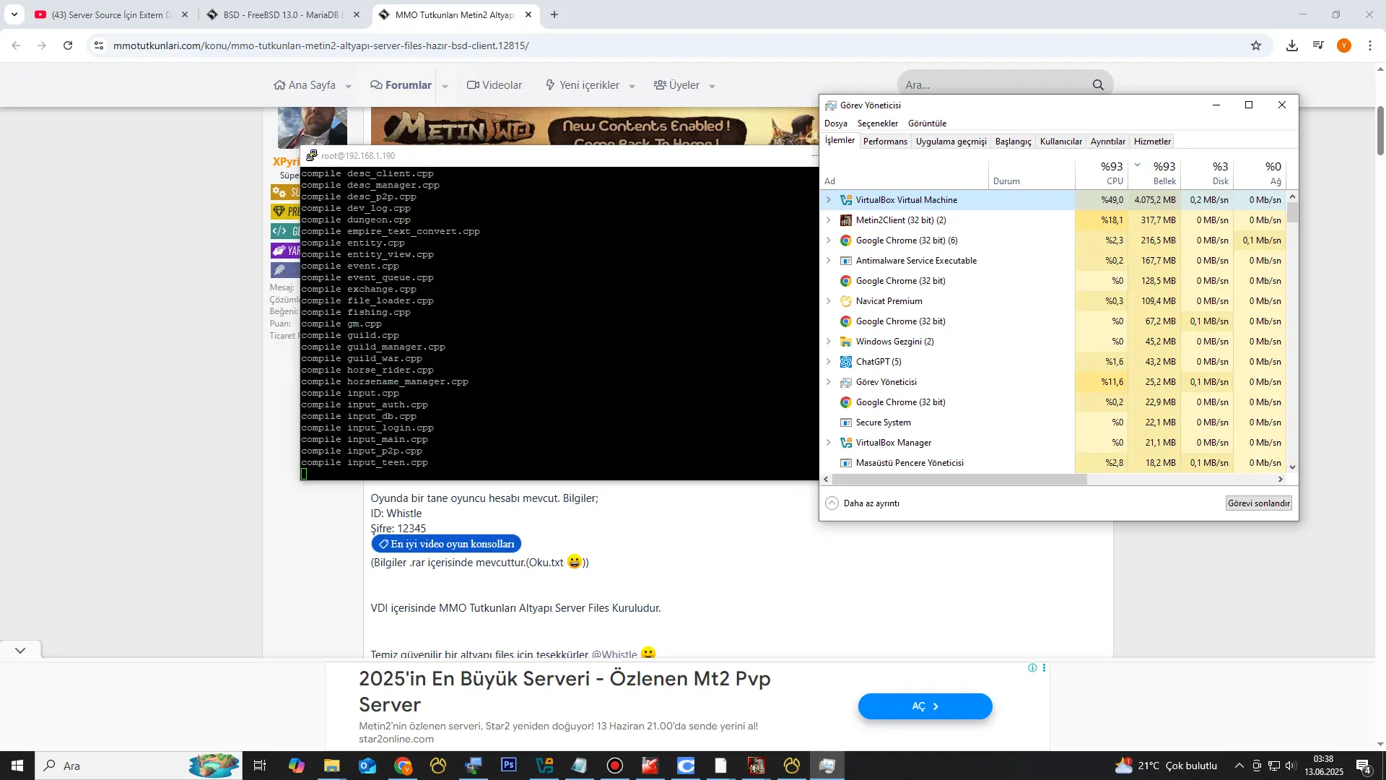Open Task View on the taskbar
Image resolution: width=1386 pixels, height=780 pixels.
point(260,766)
